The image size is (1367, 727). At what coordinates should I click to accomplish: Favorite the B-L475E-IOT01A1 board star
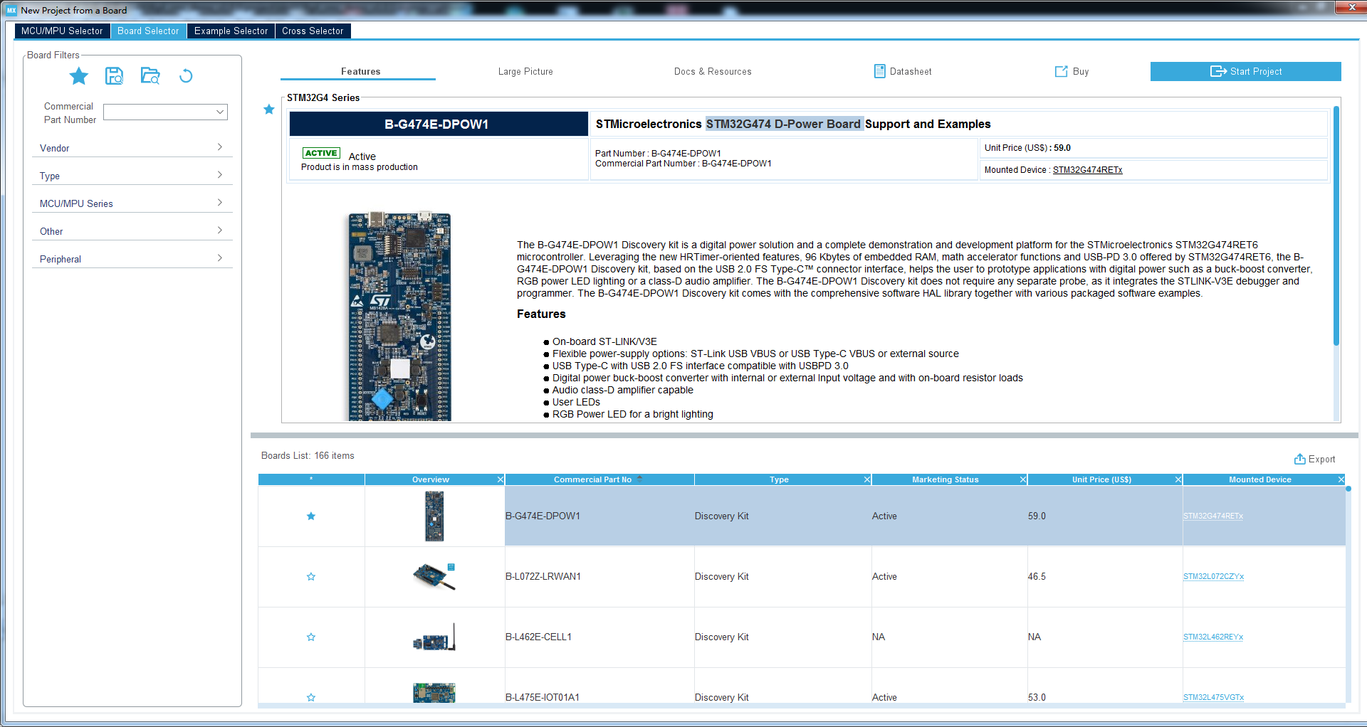click(x=311, y=697)
